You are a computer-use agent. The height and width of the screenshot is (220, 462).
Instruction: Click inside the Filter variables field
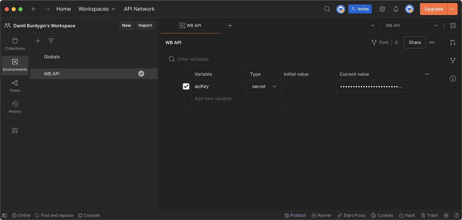(208, 59)
